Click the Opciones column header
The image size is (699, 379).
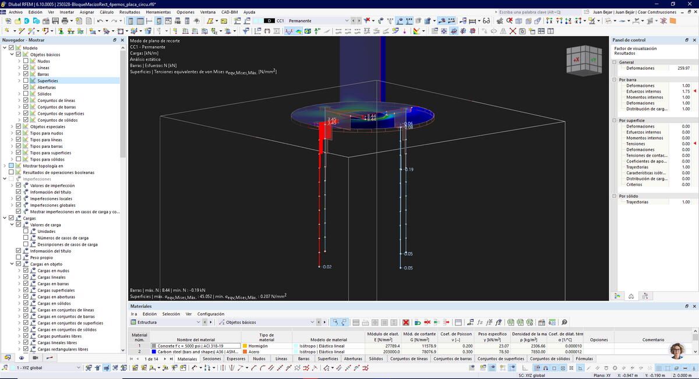(599, 339)
